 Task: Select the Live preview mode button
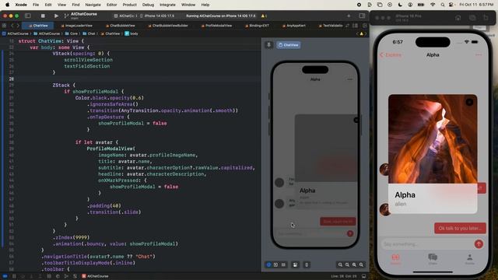[268, 264]
